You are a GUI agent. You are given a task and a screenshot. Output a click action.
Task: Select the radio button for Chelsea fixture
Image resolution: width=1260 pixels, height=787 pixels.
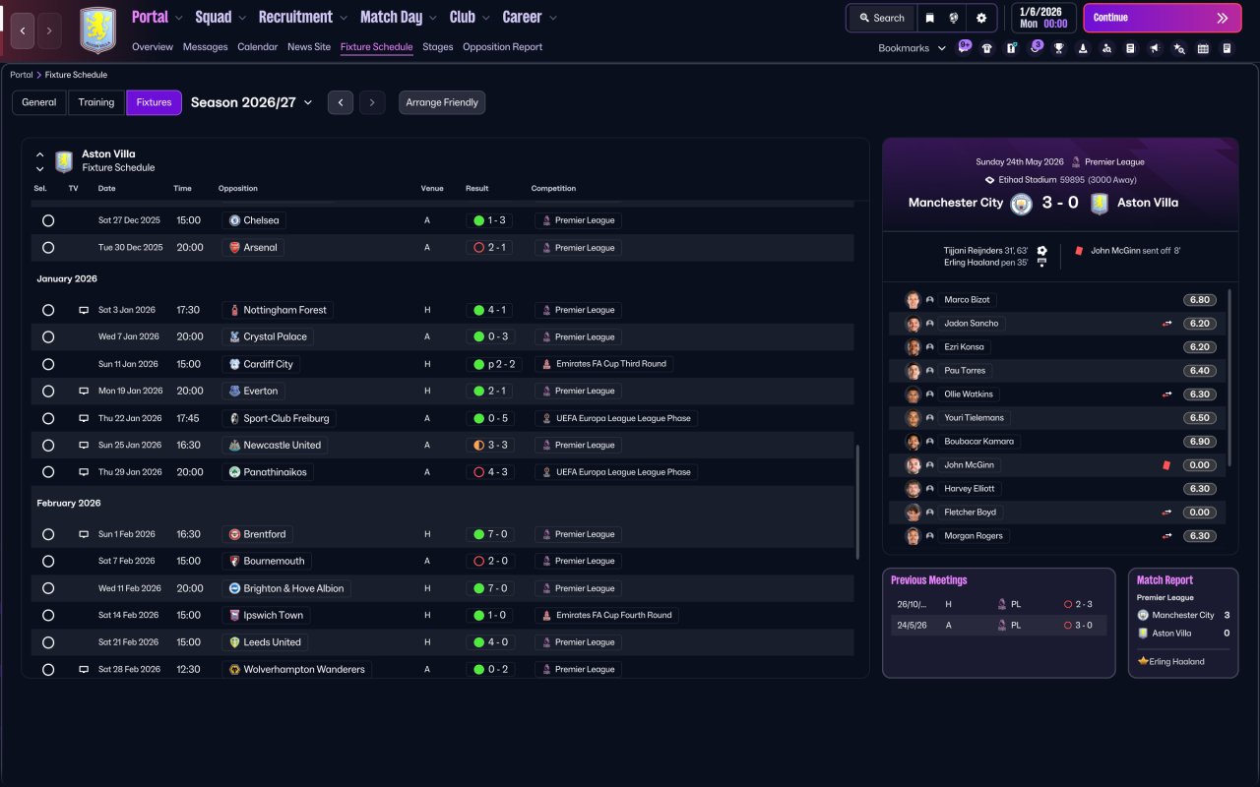click(48, 220)
